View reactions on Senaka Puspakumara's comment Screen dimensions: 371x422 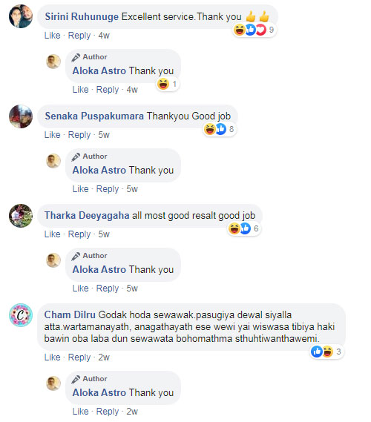click(219, 129)
